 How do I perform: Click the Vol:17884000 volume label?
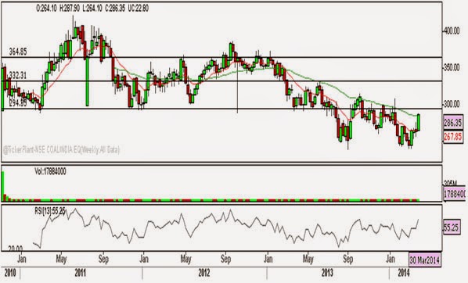coord(50,171)
